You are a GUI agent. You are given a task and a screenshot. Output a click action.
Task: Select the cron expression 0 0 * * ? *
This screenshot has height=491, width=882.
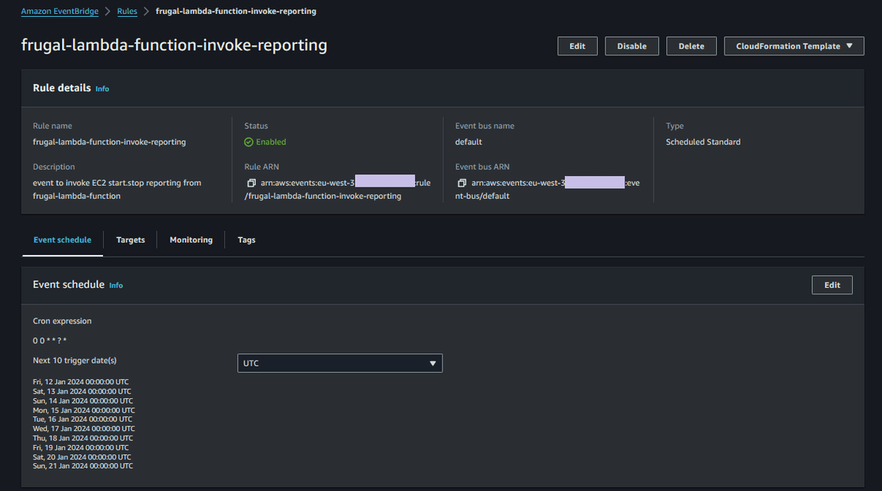51,340
